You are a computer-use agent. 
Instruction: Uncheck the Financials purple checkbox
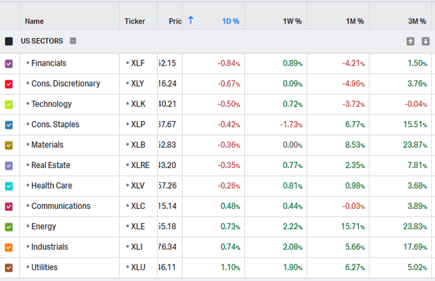point(9,64)
